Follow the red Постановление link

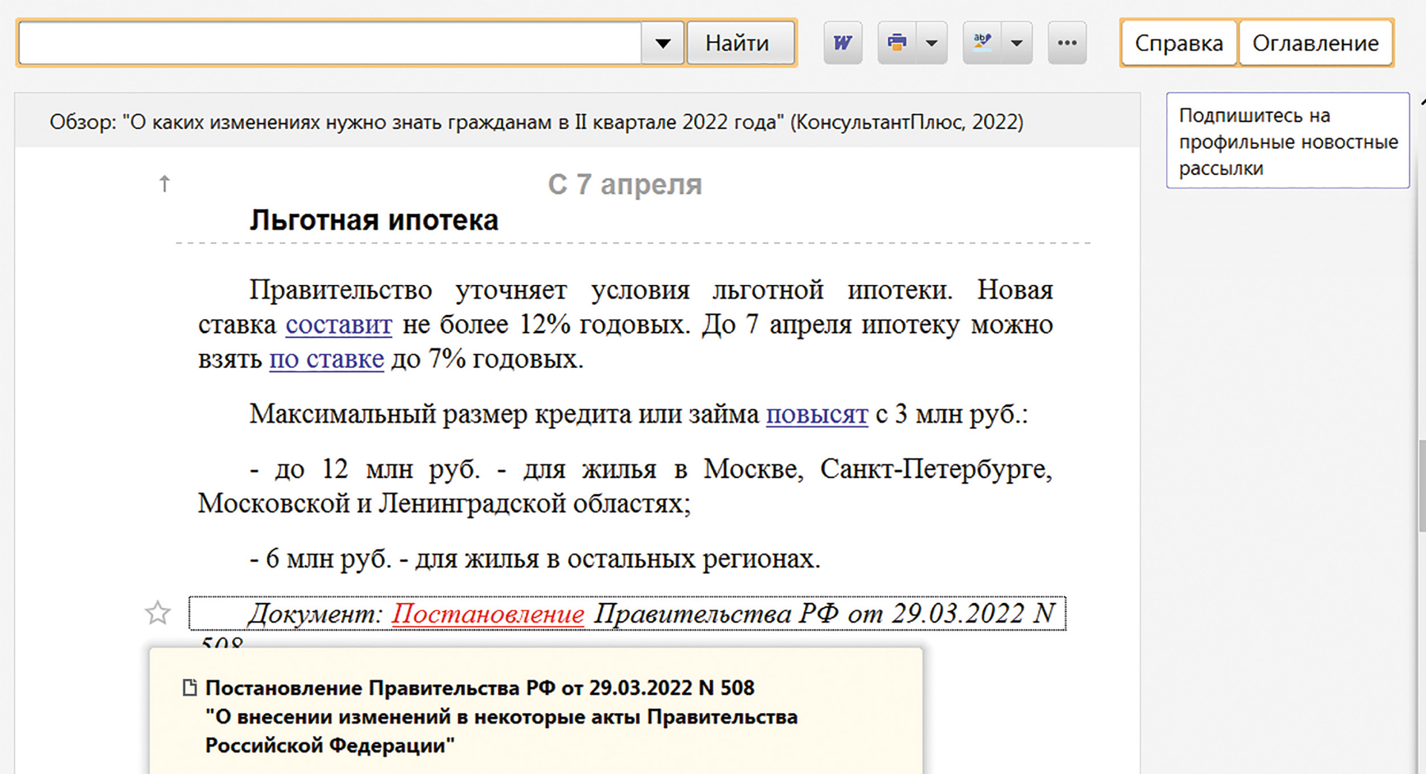coord(488,613)
